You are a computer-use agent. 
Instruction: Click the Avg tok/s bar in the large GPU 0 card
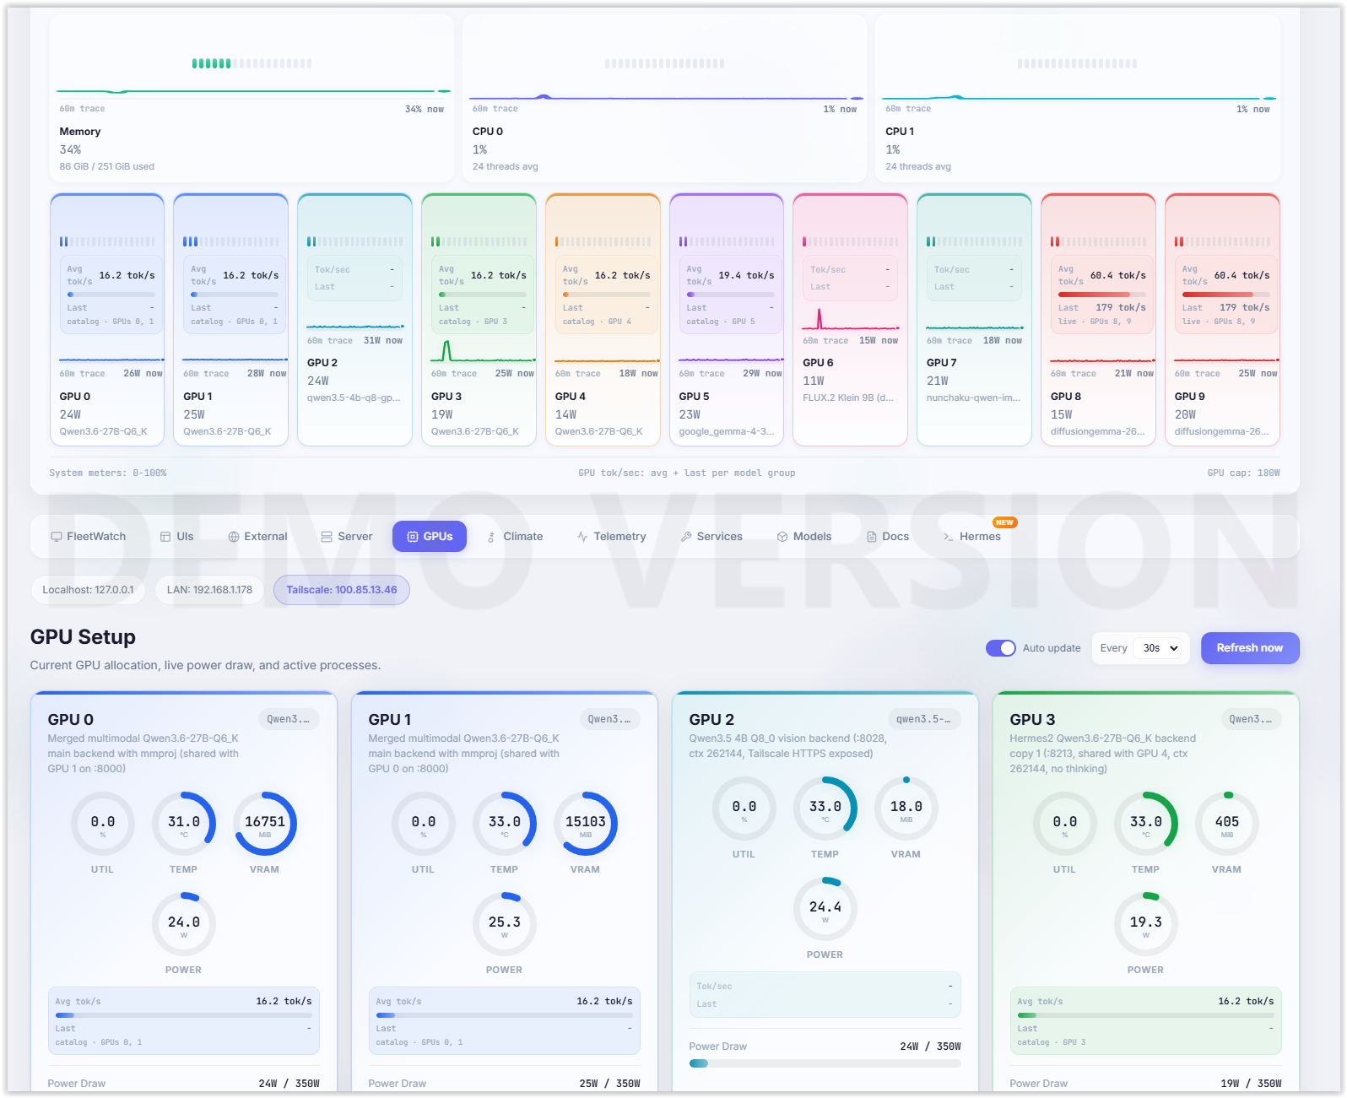(183, 1015)
